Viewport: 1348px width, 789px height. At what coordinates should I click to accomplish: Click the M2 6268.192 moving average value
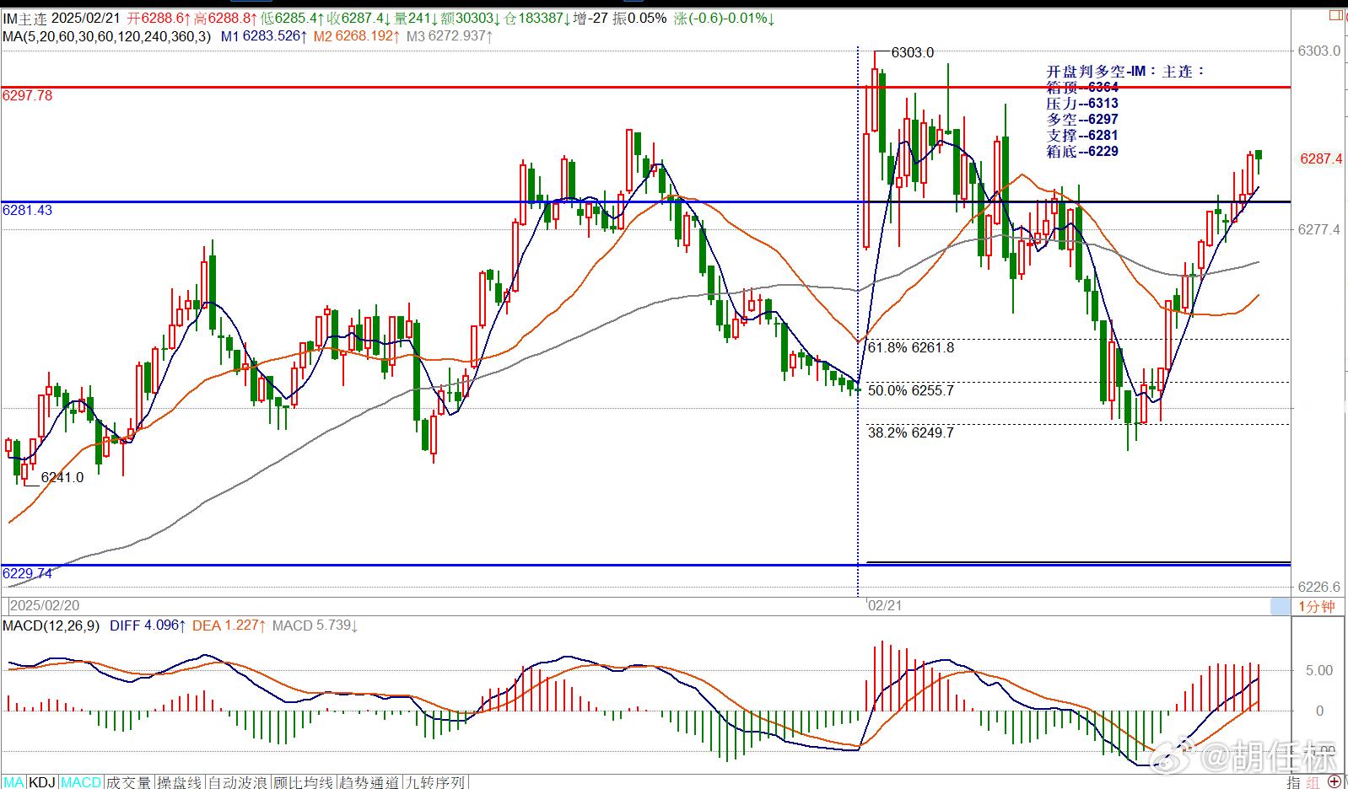pos(356,36)
